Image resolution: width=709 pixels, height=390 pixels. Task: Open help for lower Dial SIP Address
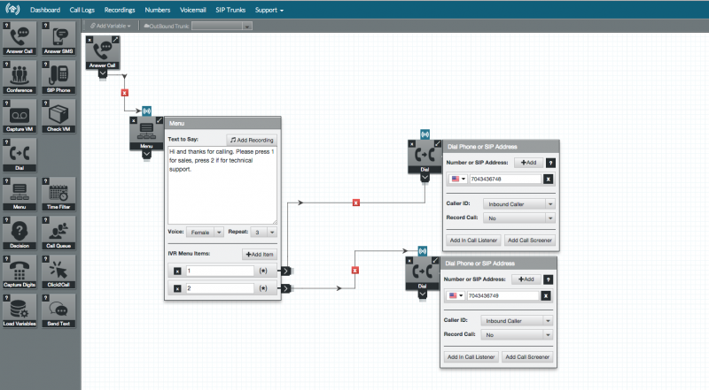[x=548, y=279]
